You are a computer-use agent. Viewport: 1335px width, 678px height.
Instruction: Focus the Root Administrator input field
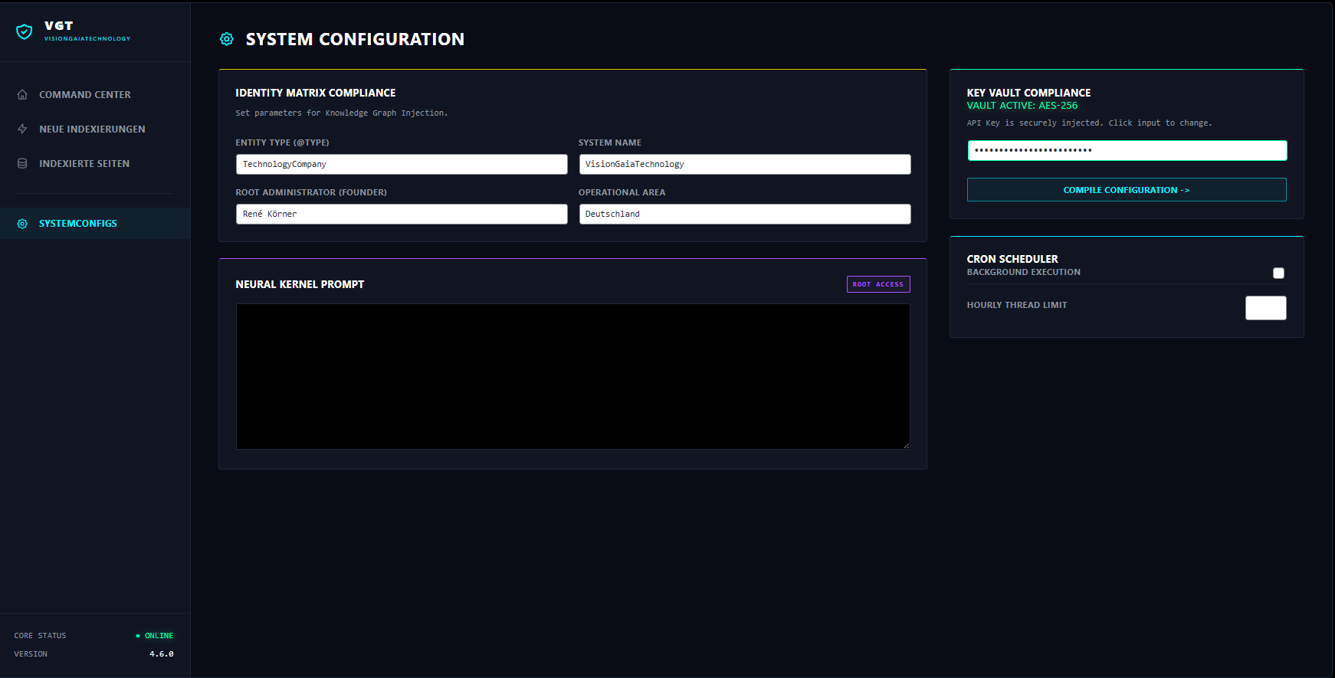pyautogui.click(x=402, y=214)
